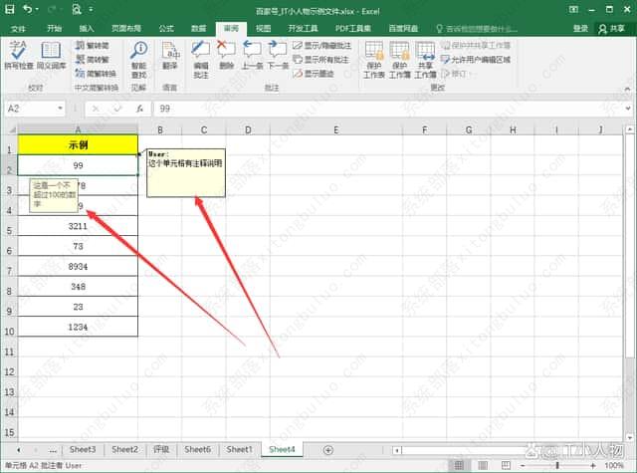Click Allow Users to Edit Ranges (允许用户编辑区域)

click(475, 60)
